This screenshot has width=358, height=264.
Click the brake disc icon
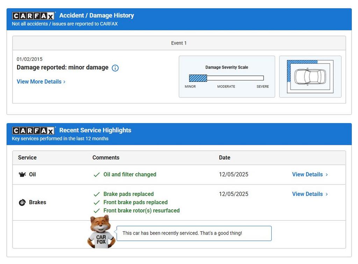point(22,202)
